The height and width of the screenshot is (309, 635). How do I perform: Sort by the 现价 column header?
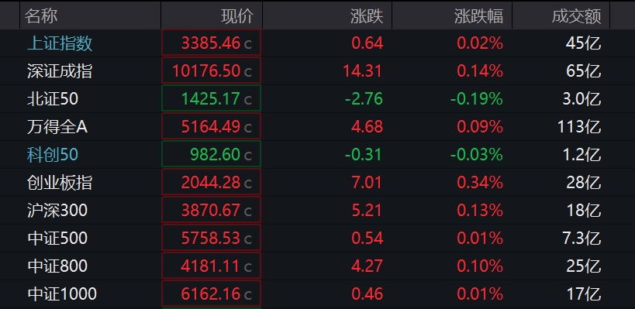[x=237, y=16]
